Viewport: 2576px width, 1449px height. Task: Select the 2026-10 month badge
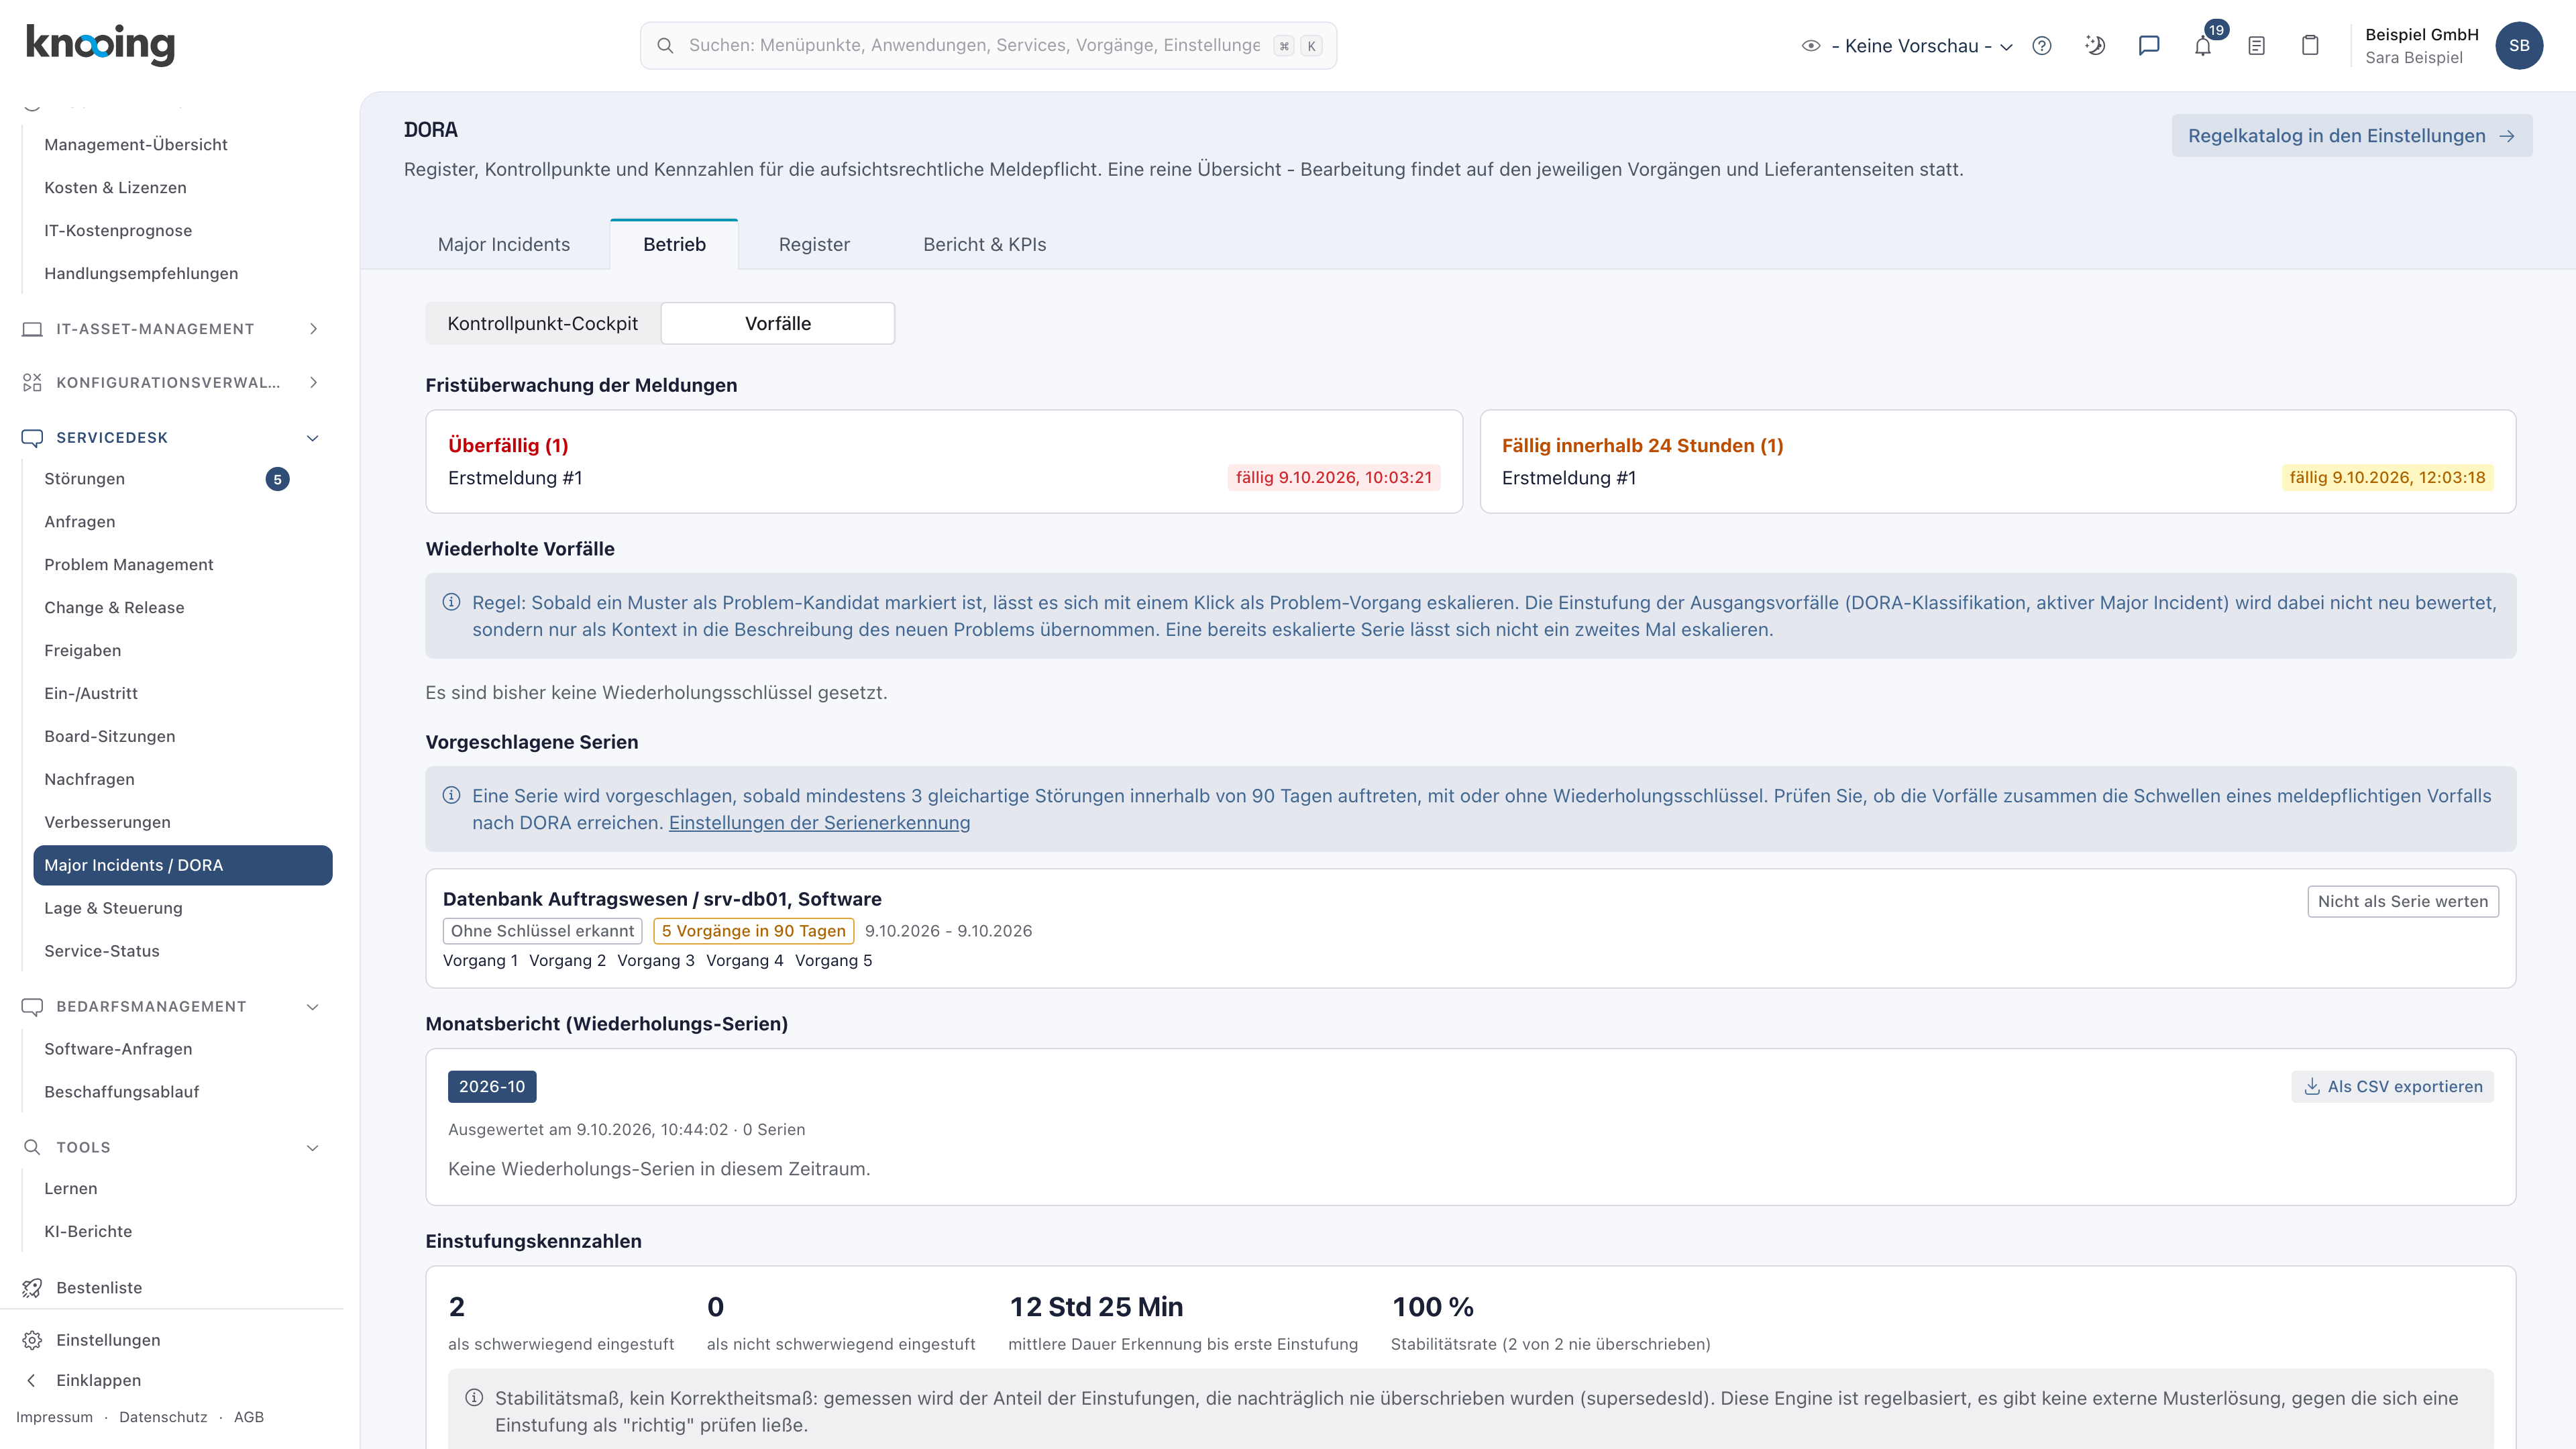(492, 1087)
